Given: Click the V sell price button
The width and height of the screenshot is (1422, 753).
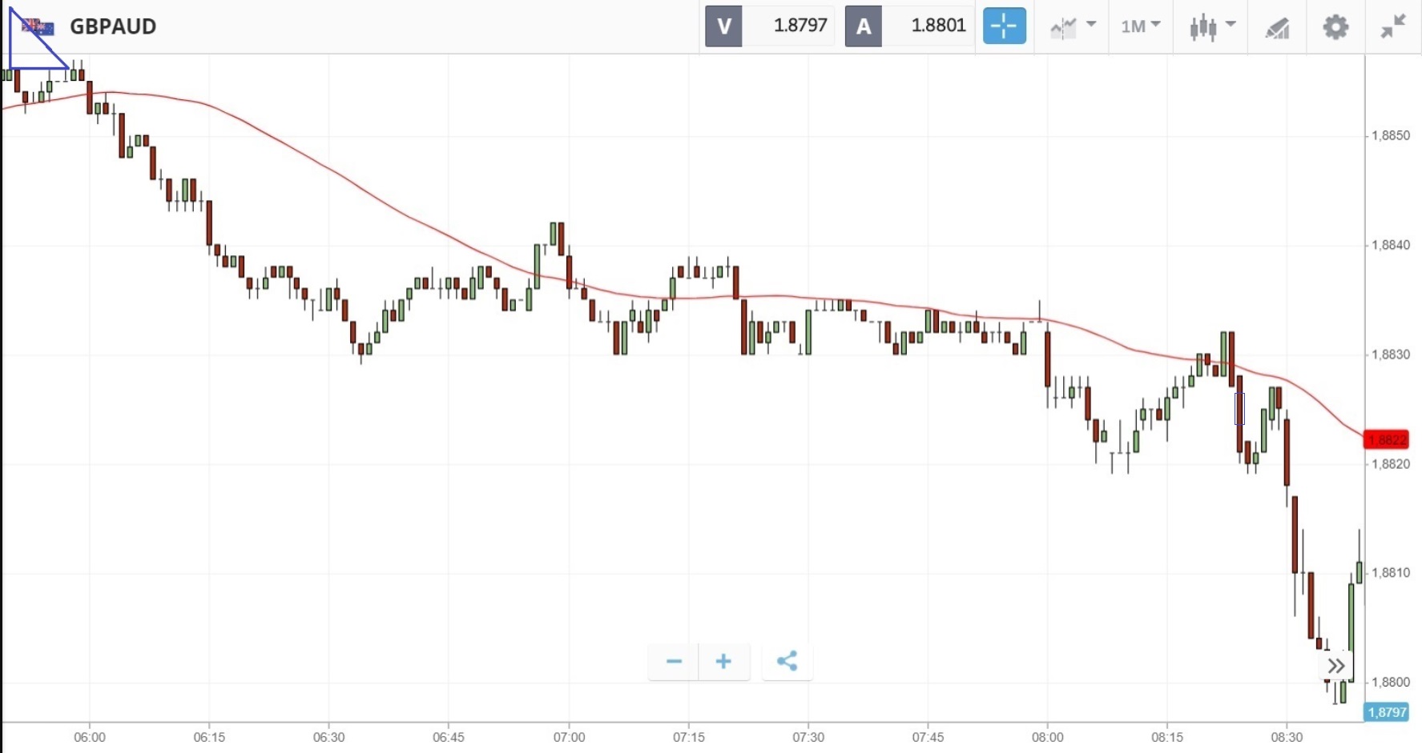Looking at the screenshot, I should (723, 26).
